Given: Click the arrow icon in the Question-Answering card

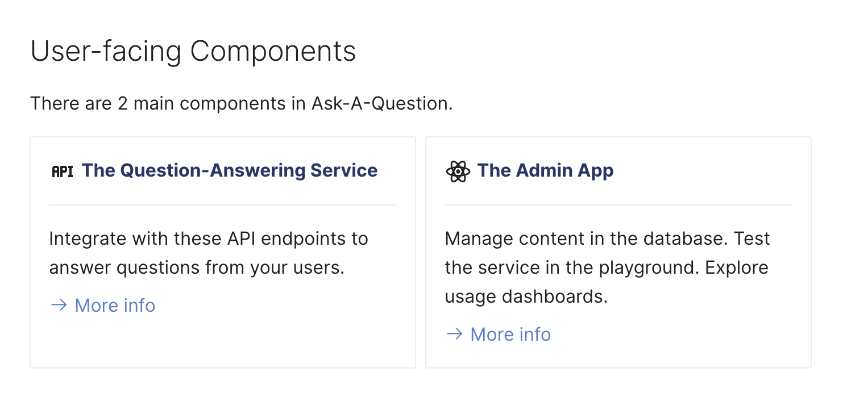Looking at the screenshot, I should (x=59, y=306).
